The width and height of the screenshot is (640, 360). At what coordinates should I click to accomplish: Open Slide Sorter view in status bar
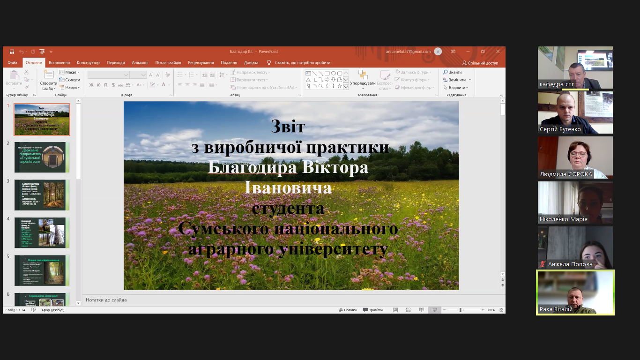point(408,310)
